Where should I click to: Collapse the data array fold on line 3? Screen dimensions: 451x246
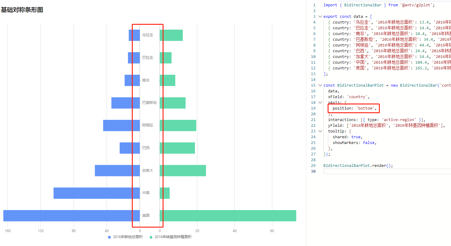[x=319, y=16]
